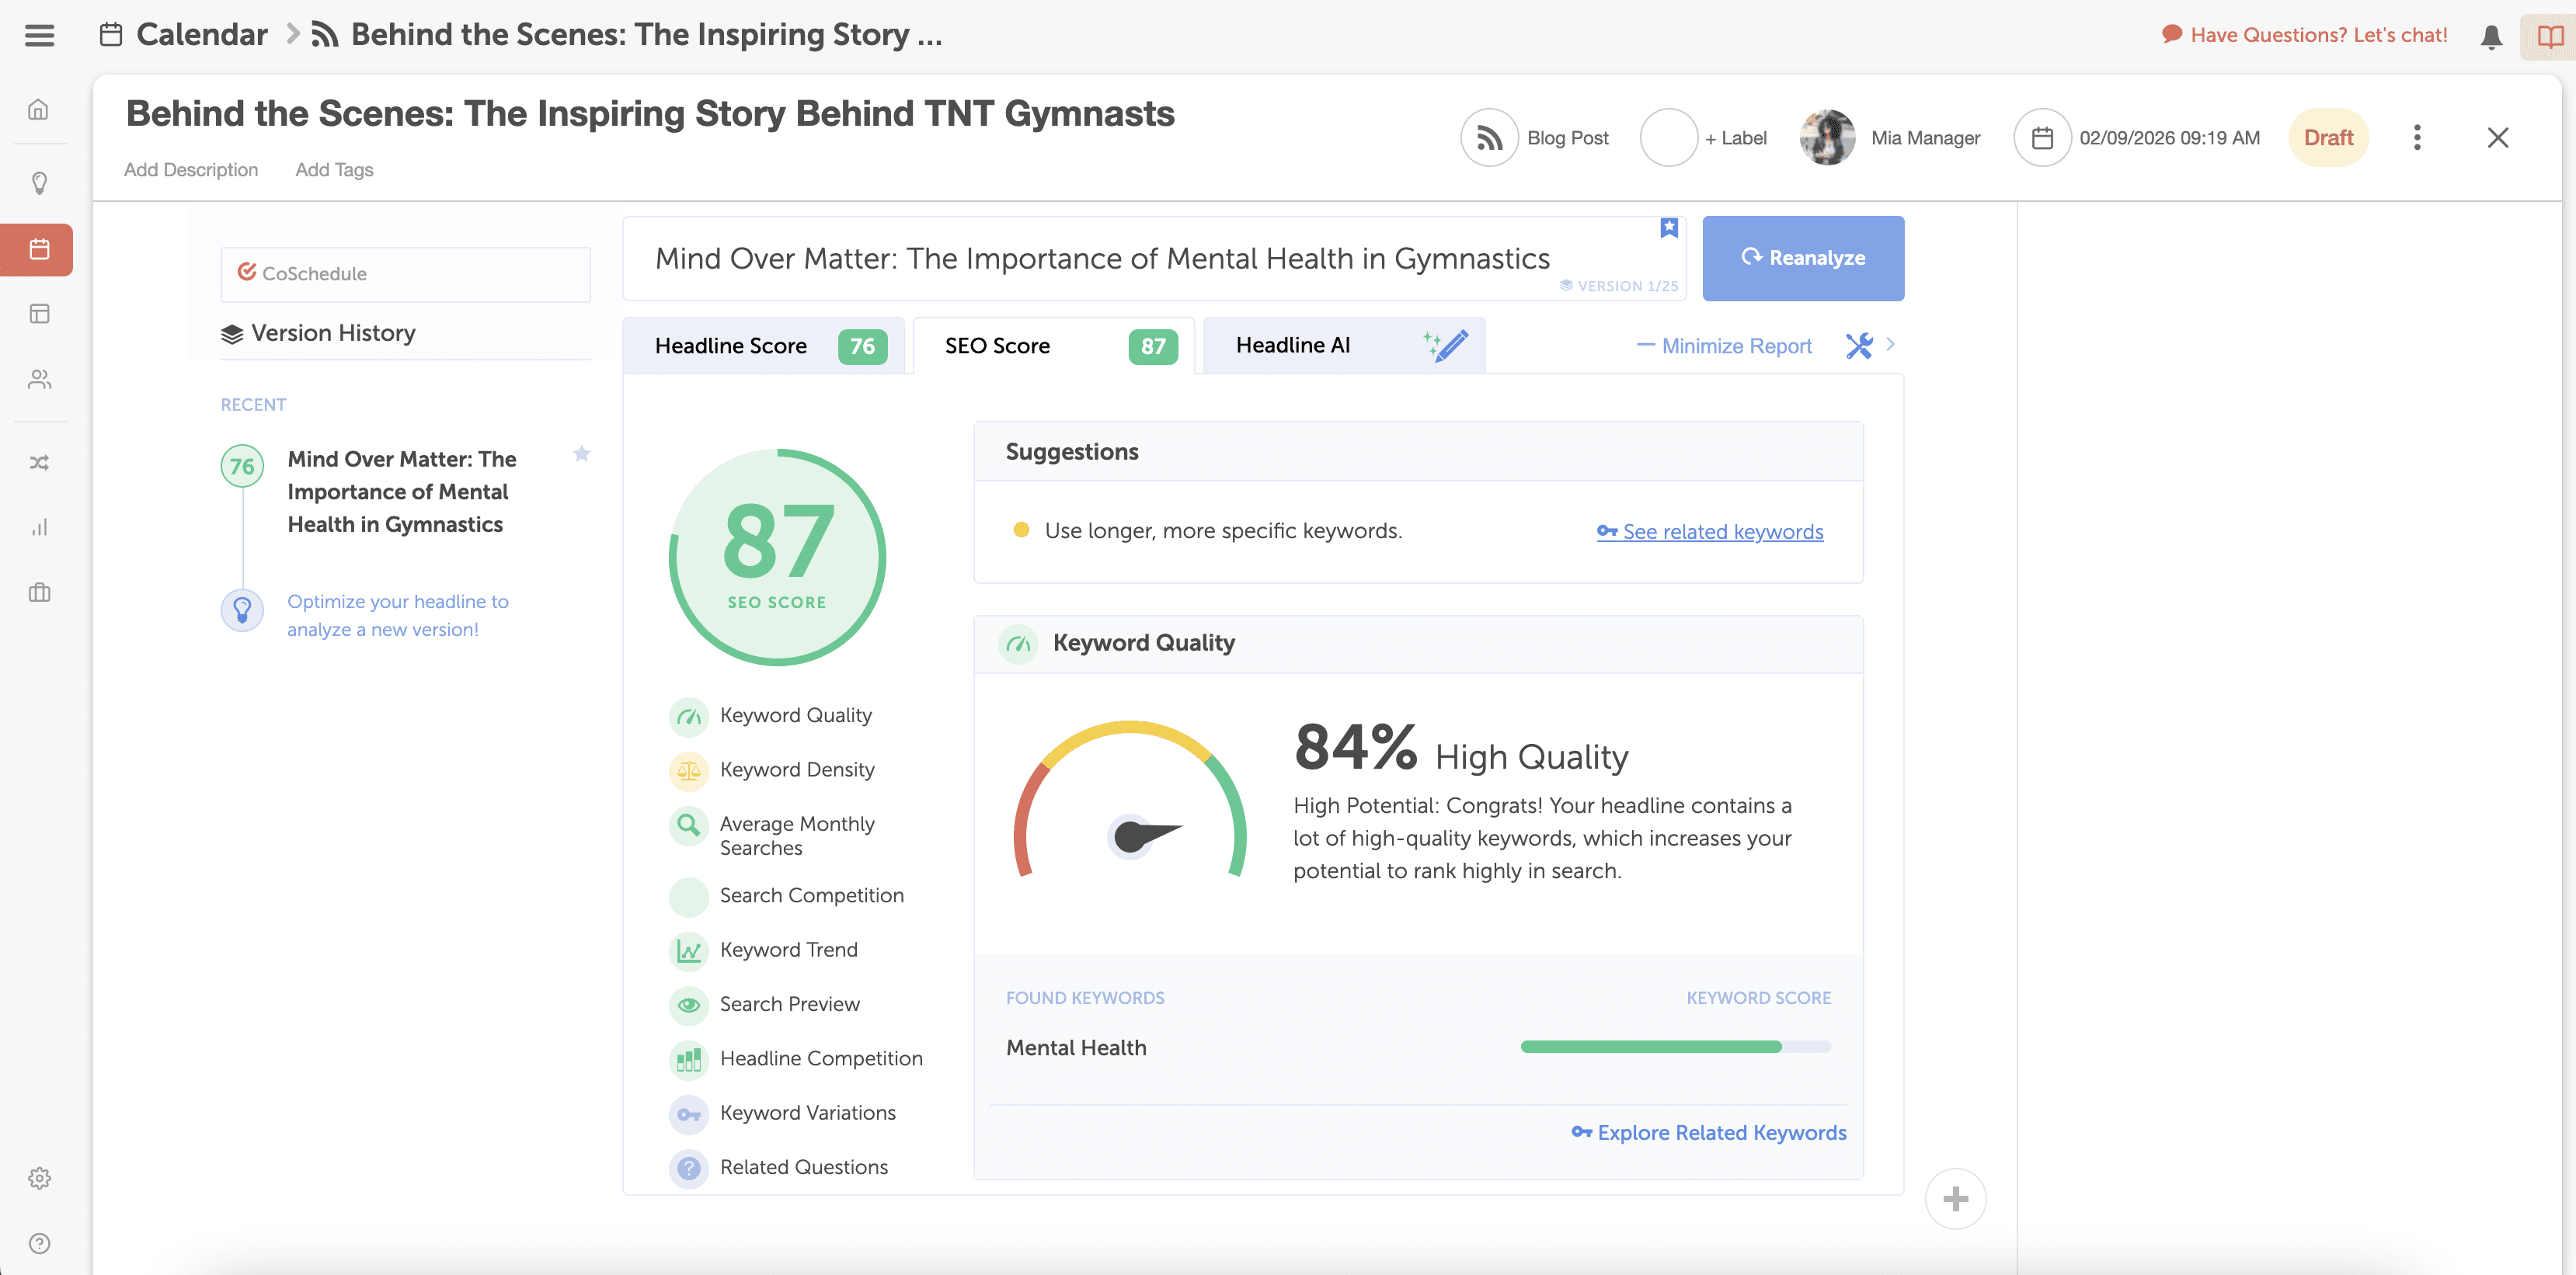Image resolution: width=2576 pixels, height=1275 pixels.
Task: Expand the chevron beside tools icon
Action: click(1890, 344)
